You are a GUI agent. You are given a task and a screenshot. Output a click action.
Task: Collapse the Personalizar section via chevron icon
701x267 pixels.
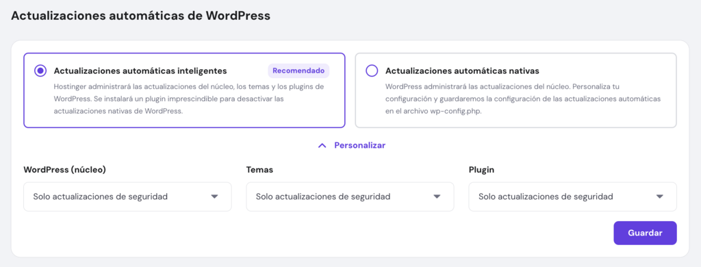click(x=322, y=146)
